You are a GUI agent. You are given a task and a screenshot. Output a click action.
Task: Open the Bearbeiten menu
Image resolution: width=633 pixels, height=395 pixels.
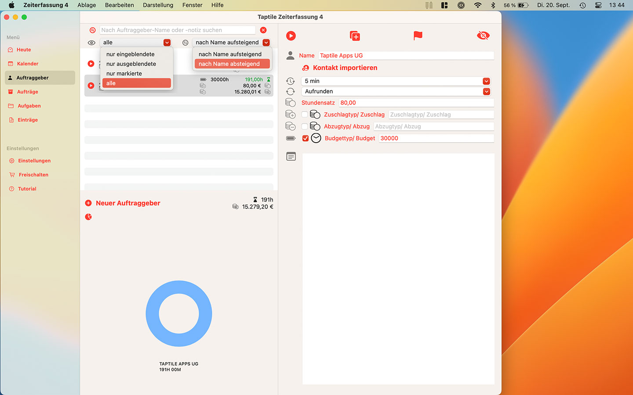click(x=120, y=5)
